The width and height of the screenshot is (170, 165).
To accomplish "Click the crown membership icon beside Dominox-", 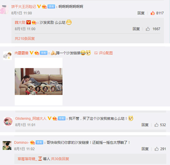I will [32, 142].
